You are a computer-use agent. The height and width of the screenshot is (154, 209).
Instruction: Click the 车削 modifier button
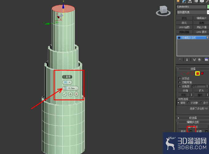[201, 23]
